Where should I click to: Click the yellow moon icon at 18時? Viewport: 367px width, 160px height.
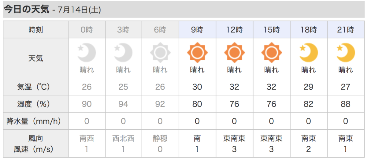(309, 53)
